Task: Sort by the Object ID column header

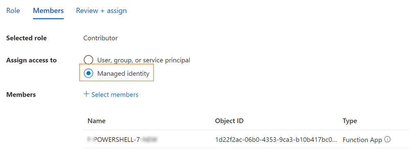Action: [x=229, y=121]
